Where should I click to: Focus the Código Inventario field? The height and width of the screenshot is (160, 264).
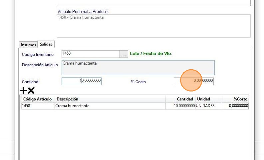[90, 54]
